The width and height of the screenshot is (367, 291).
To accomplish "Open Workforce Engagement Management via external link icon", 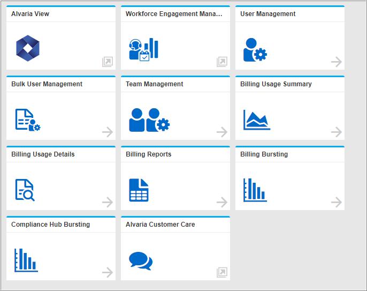I will click(x=222, y=62).
